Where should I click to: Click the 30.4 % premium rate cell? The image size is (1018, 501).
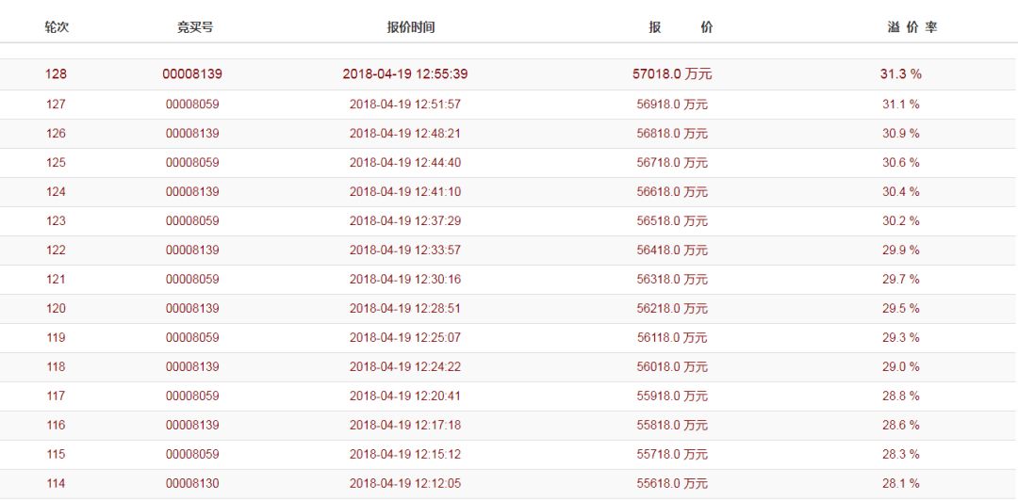(900, 191)
